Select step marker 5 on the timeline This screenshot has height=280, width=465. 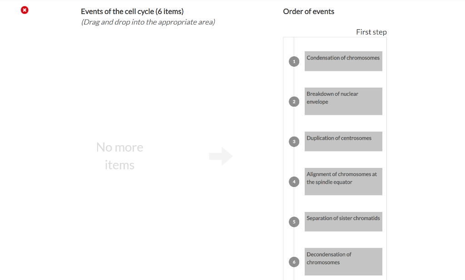pyautogui.click(x=294, y=221)
